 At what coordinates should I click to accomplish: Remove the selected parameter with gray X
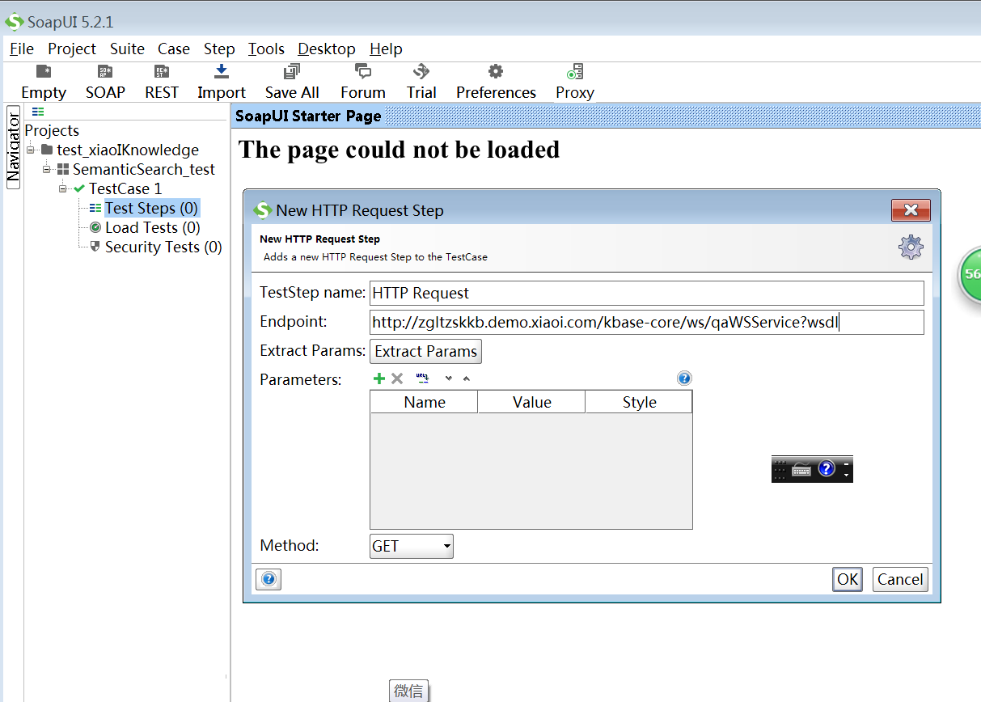coord(397,378)
